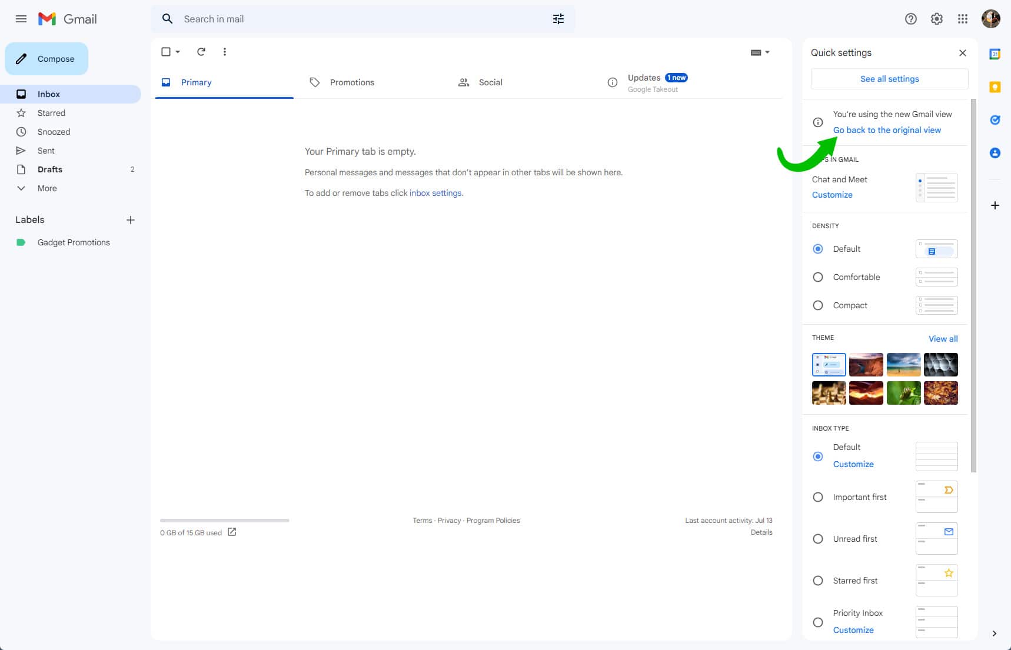Open the Social tab
The height and width of the screenshot is (650, 1011).
point(490,82)
